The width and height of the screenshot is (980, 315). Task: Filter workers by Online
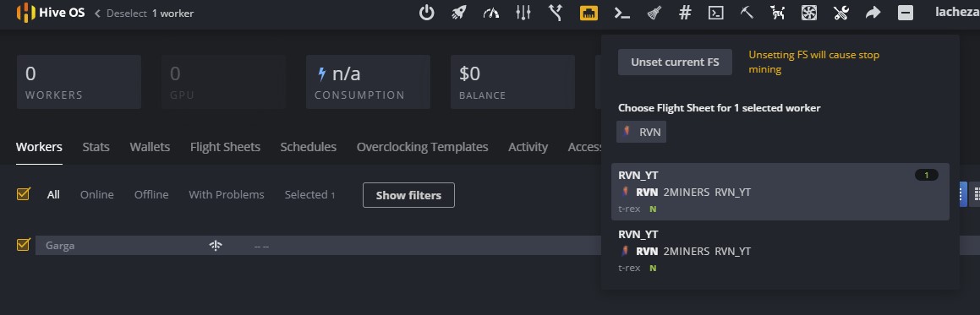pos(97,194)
